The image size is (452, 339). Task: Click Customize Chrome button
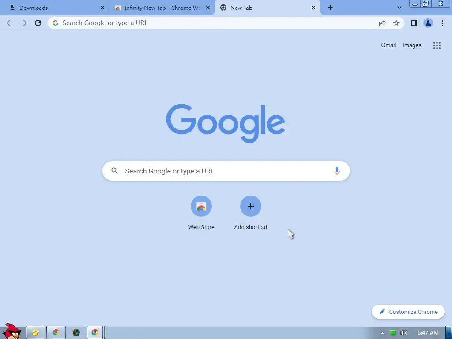pyautogui.click(x=408, y=312)
